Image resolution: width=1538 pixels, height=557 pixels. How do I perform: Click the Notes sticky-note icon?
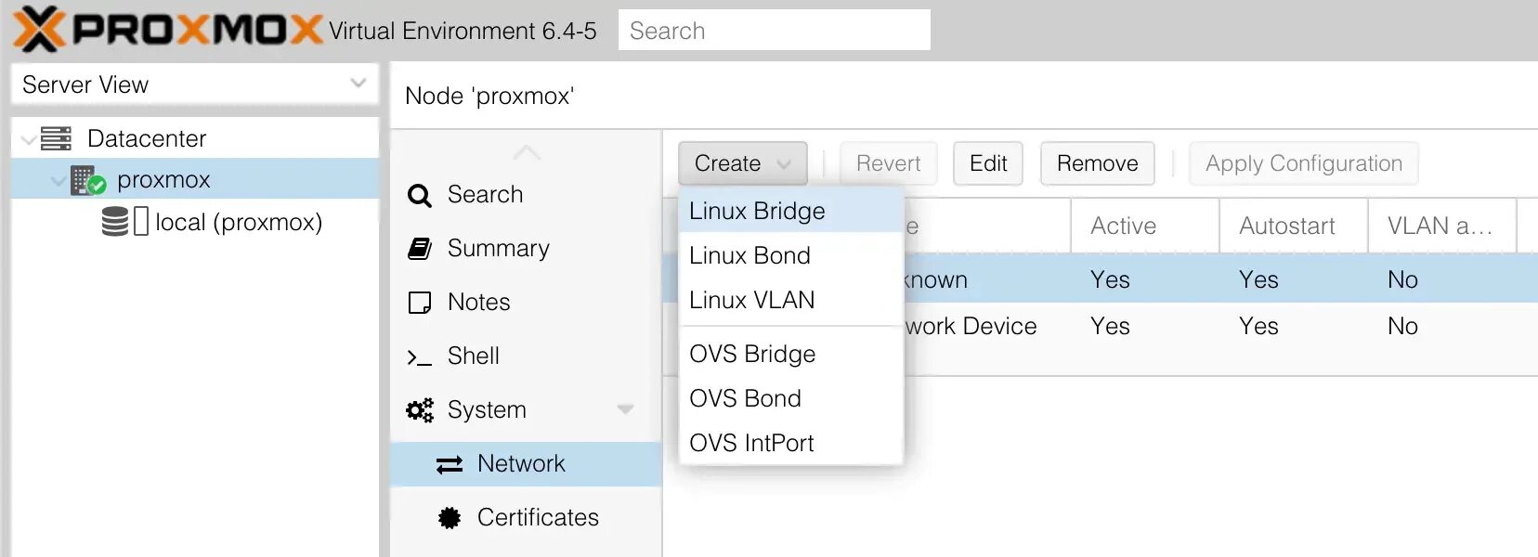click(420, 303)
